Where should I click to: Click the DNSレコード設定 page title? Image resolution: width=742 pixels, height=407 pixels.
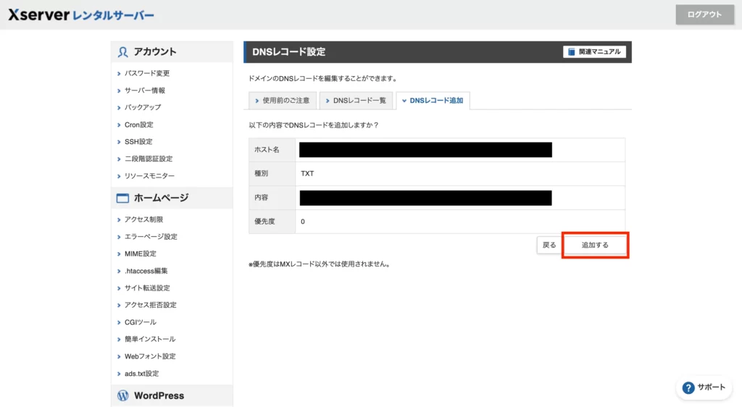288,52
